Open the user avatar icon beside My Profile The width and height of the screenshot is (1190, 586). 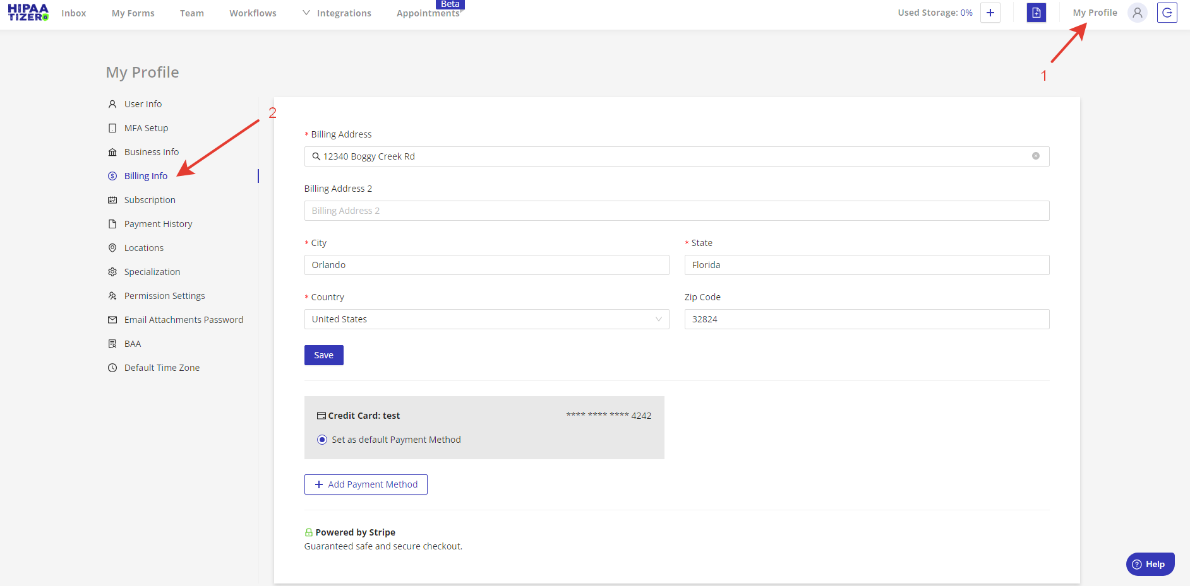(1138, 13)
